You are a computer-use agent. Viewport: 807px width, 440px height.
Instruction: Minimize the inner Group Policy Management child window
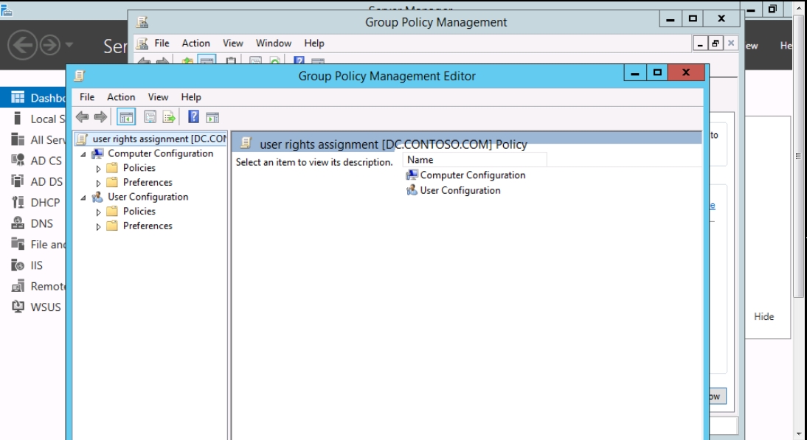[700, 43]
